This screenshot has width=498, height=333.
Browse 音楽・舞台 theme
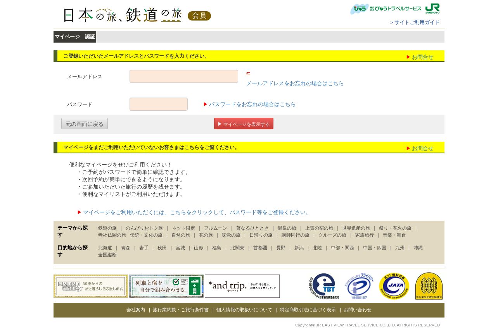tap(394, 235)
